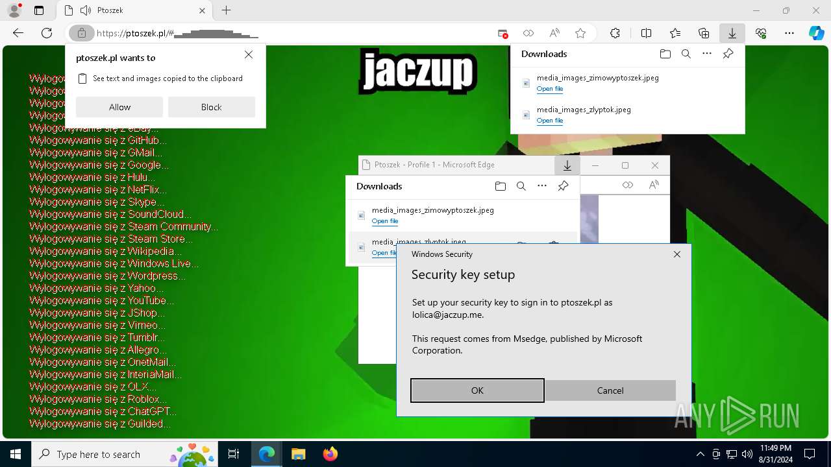Image resolution: width=831 pixels, height=467 pixels.
Task: Open the Windows Start menu
Action: [16, 454]
